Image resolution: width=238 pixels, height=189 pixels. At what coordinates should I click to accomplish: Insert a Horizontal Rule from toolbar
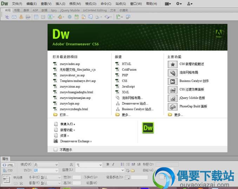point(28,17)
